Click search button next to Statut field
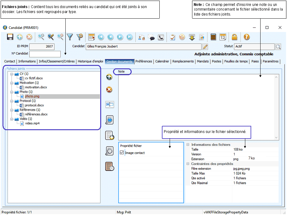The image size is (287, 215). 278,47
